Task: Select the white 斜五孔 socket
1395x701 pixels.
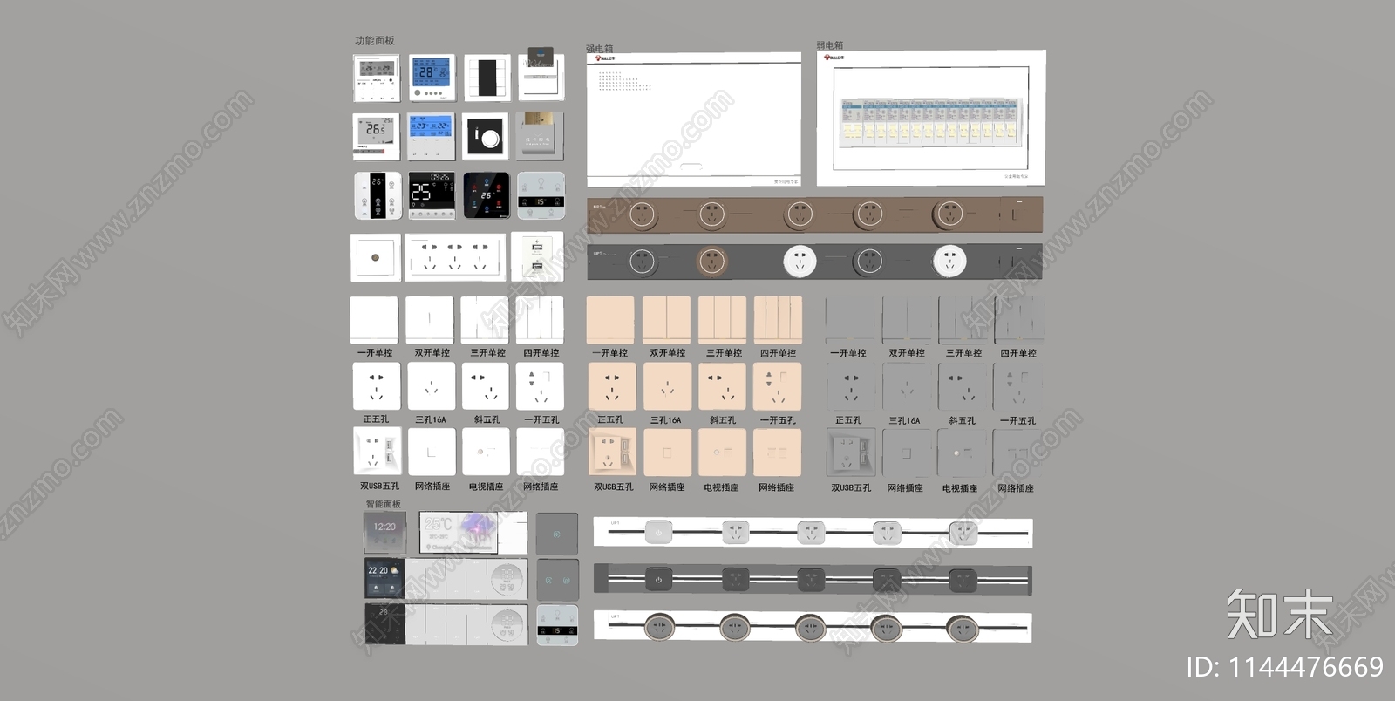Action: pos(485,386)
